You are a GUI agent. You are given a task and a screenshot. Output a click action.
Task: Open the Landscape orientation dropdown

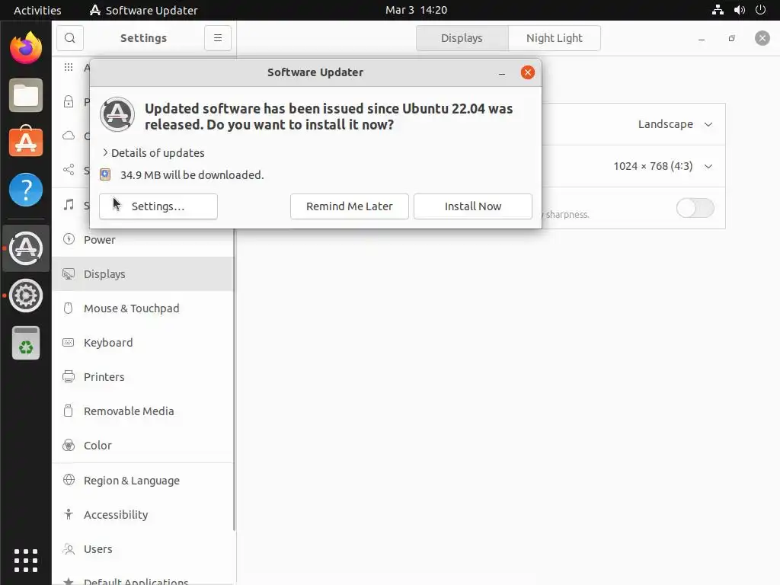point(675,124)
